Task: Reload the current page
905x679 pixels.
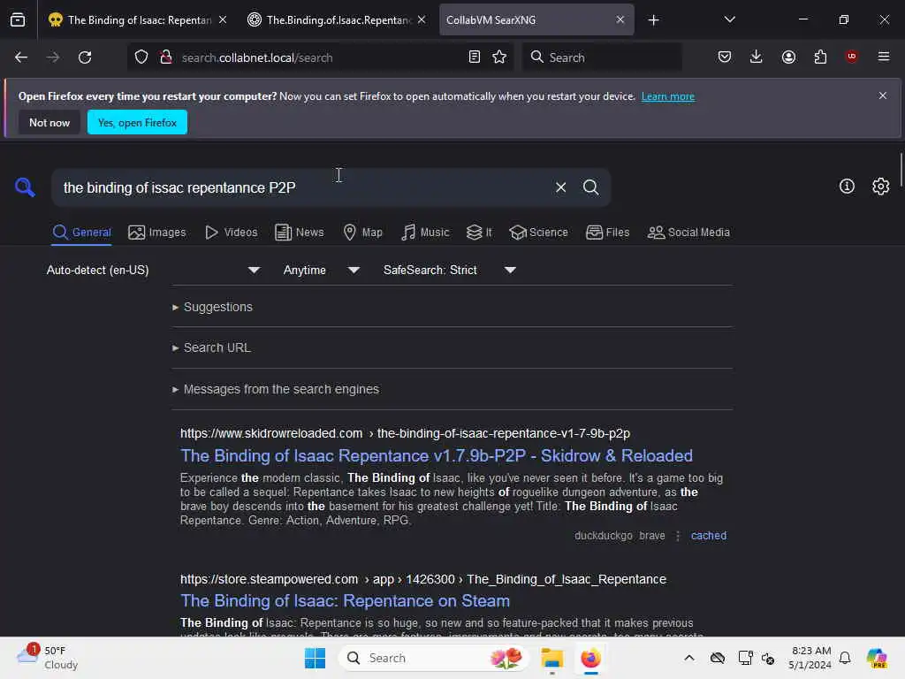Action: pyautogui.click(x=85, y=57)
